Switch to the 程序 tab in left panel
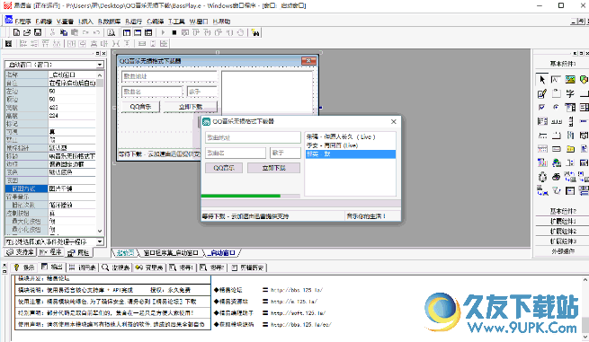 pyautogui.click(x=50, y=252)
